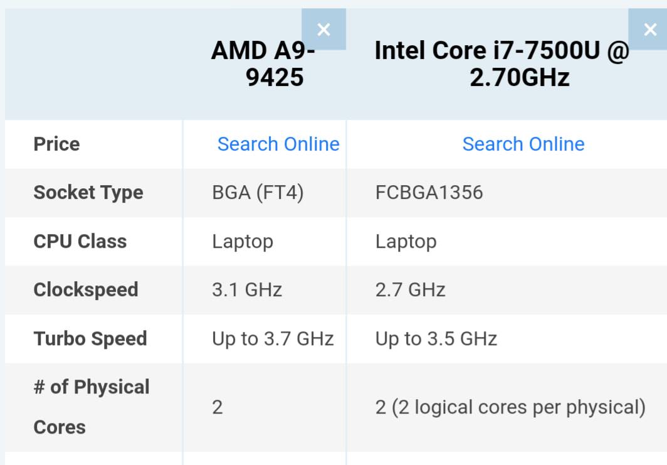Click the Up to 3.5 GHz turbo value
Viewport: 667px width, 465px height.
point(436,339)
